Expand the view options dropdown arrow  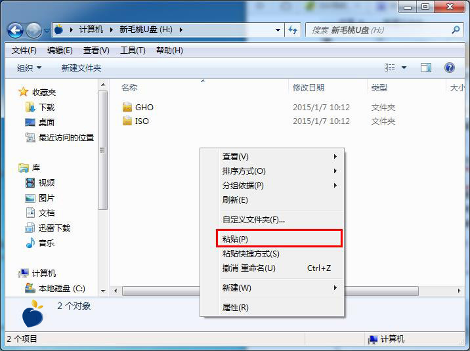pyautogui.click(x=404, y=68)
